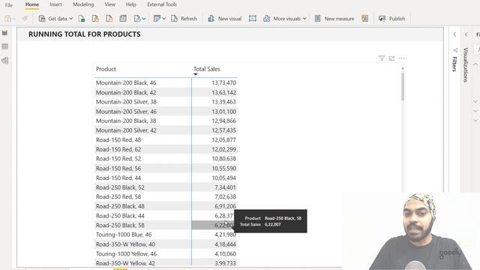Open the Help ribbon tab

130,4
